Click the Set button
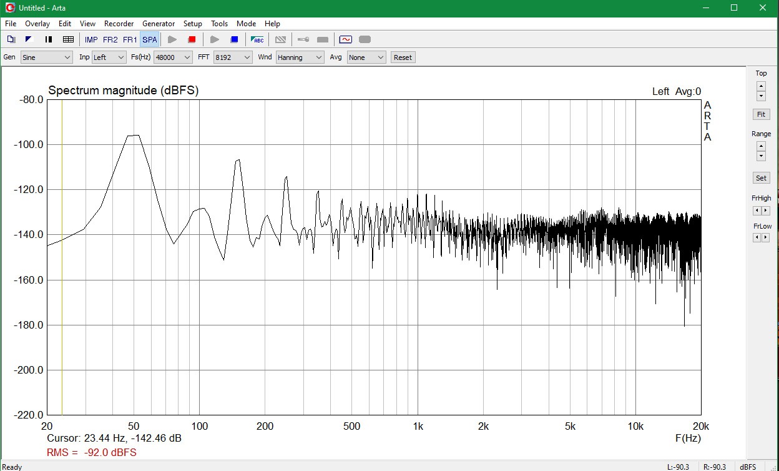The height and width of the screenshot is (471, 779). [x=761, y=178]
